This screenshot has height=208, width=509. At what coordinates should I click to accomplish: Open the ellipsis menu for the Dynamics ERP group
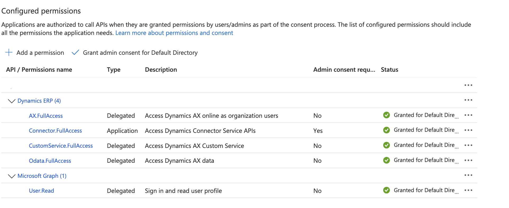coord(468,100)
